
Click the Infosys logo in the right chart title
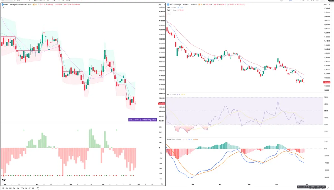(x=168, y=4)
